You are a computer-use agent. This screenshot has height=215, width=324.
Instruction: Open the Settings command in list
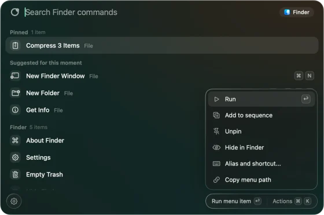[x=105, y=157]
